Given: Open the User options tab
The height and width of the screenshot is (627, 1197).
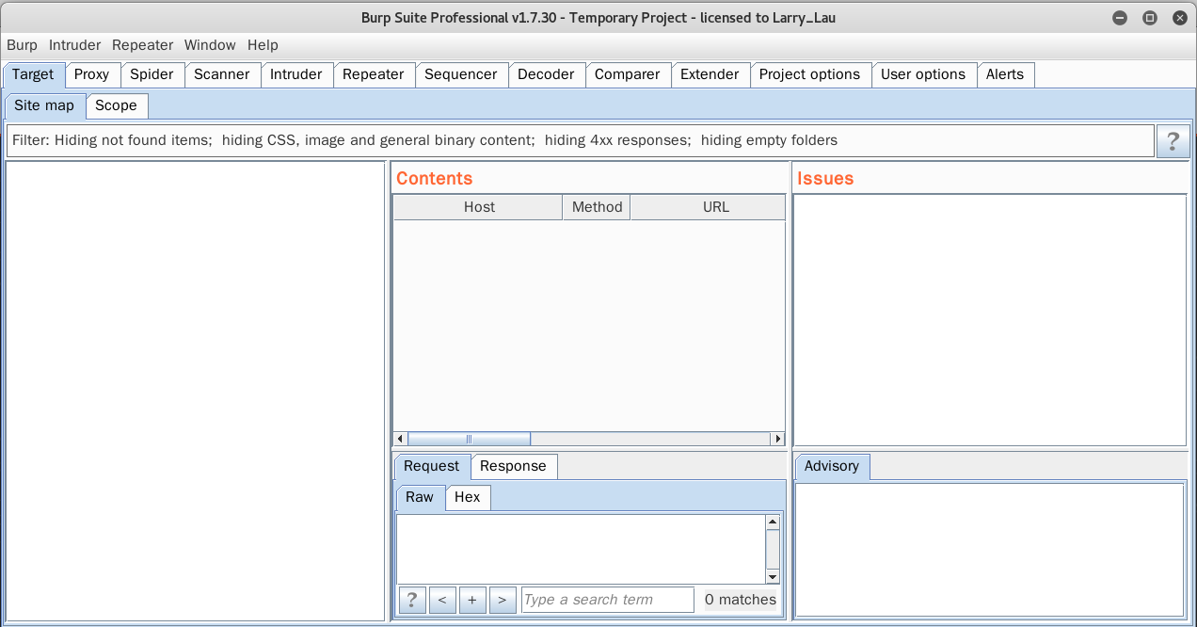Looking at the screenshot, I should click(923, 74).
